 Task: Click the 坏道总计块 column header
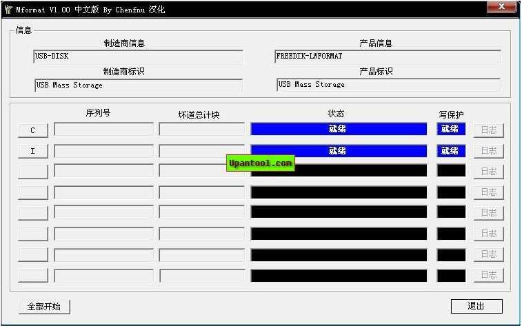[x=199, y=115]
